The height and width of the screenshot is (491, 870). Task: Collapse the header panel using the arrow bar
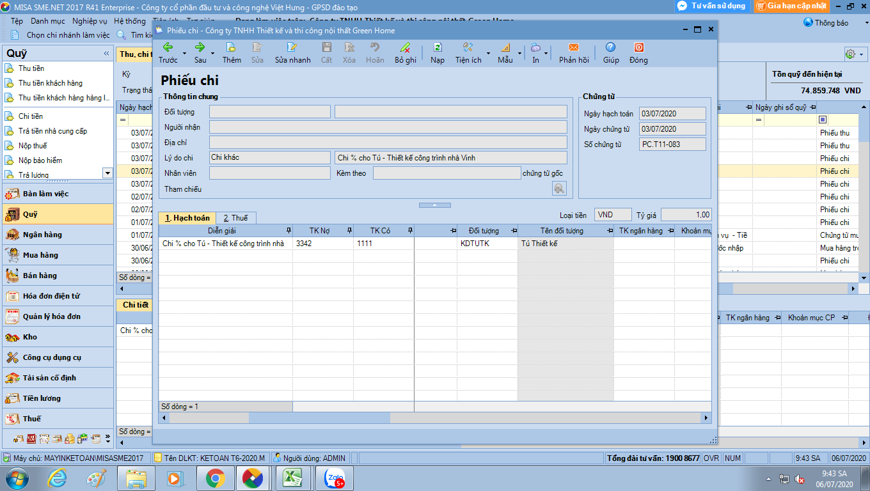[434, 205]
